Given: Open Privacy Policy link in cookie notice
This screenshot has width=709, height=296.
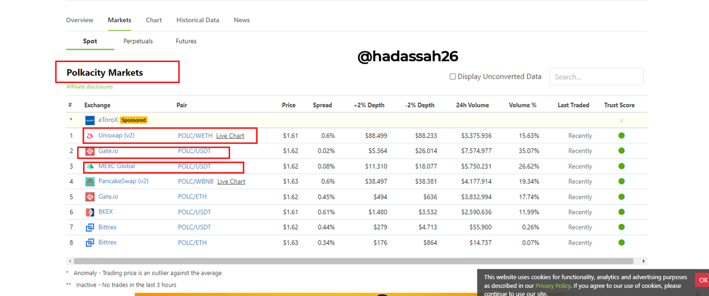Looking at the screenshot, I should click(x=553, y=286).
